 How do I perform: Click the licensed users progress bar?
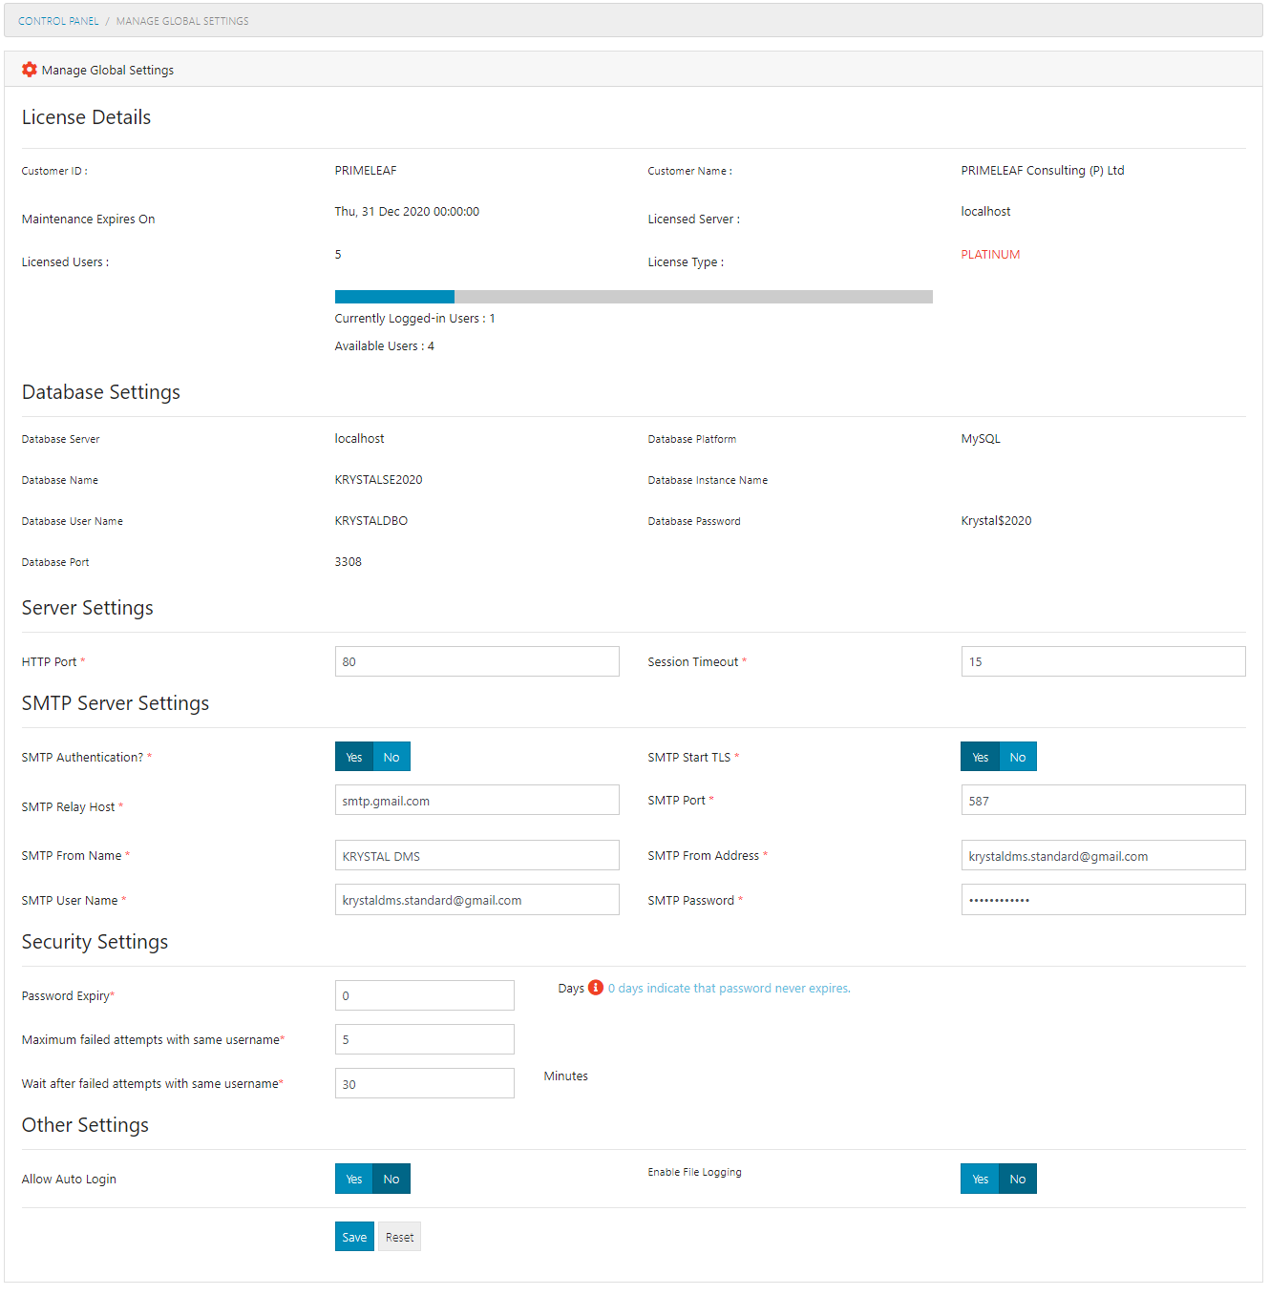click(633, 297)
